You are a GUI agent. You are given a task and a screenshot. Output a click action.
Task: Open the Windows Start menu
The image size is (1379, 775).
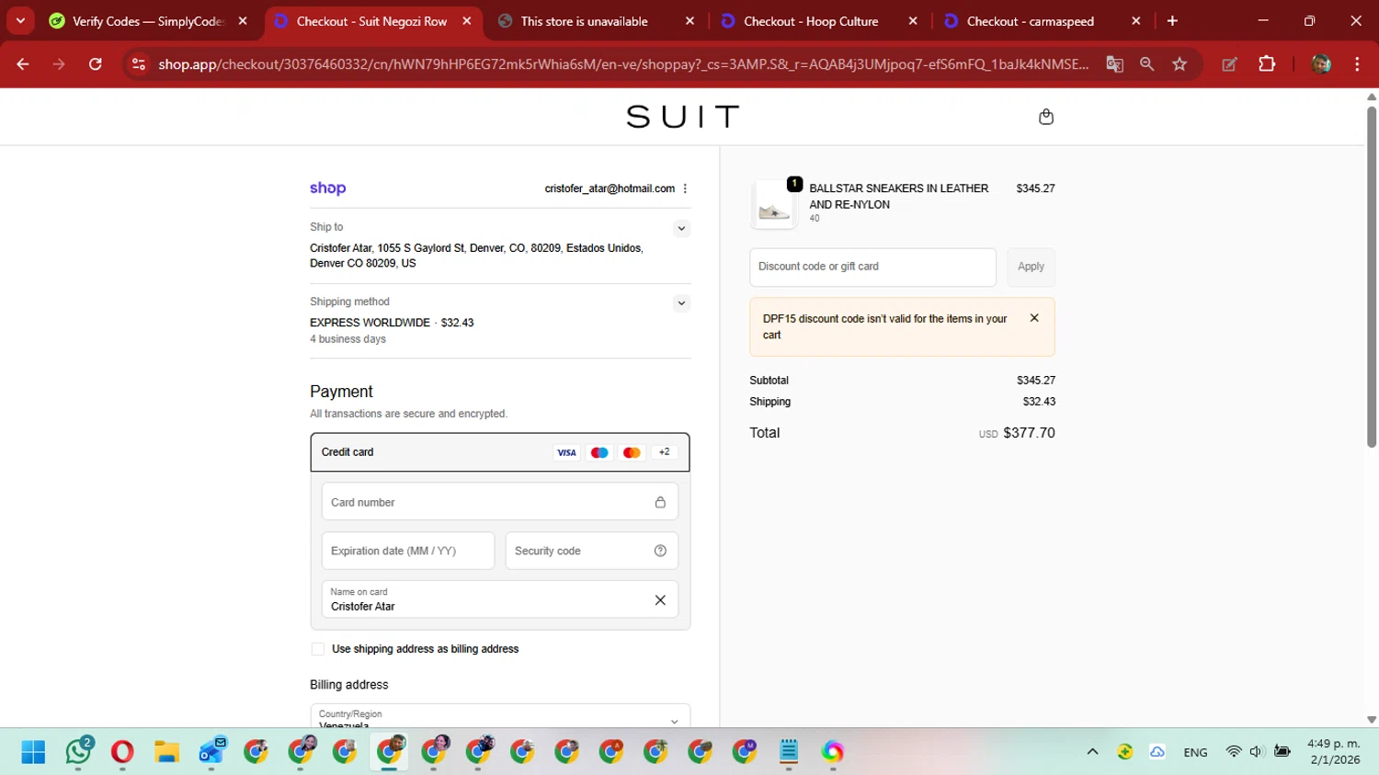(33, 752)
